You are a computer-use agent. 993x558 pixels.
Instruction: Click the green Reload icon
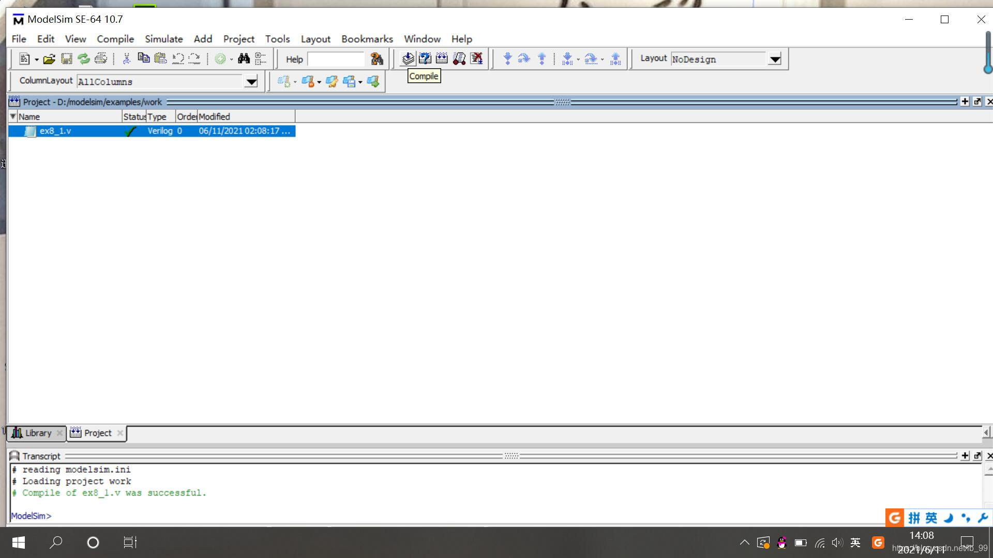click(x=83, y=59)
